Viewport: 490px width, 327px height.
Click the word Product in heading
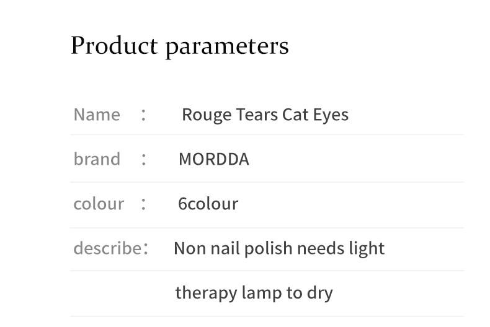(x=114, y=46)
